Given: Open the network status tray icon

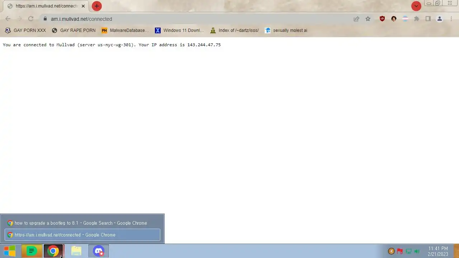Looking at the screenshot, I should (x=408, y=251).
